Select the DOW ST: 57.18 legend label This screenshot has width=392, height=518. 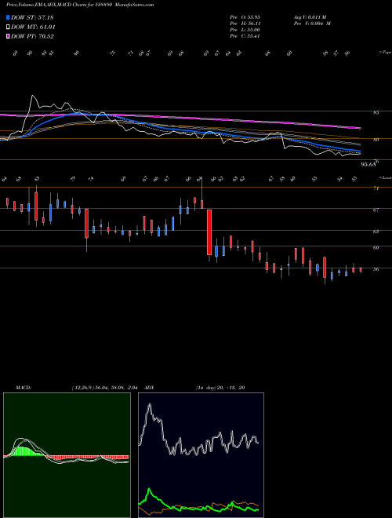point(32,17)
